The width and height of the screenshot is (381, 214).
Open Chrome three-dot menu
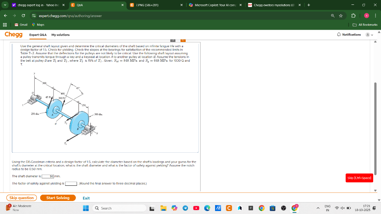pos(375,16)
